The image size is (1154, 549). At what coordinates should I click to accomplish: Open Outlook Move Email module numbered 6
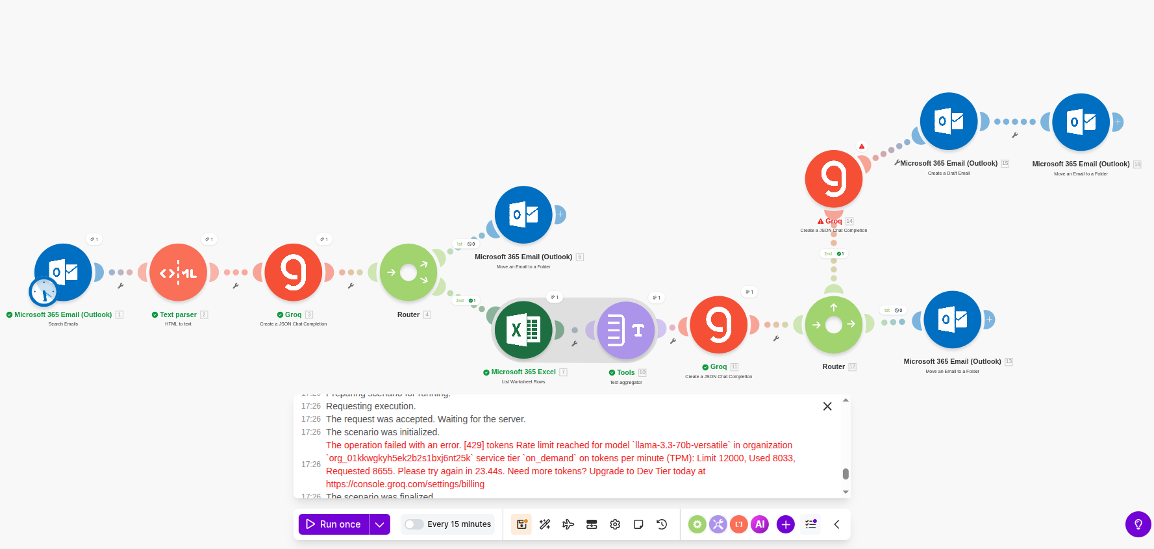pyautogui.click(x=523, y=214)
